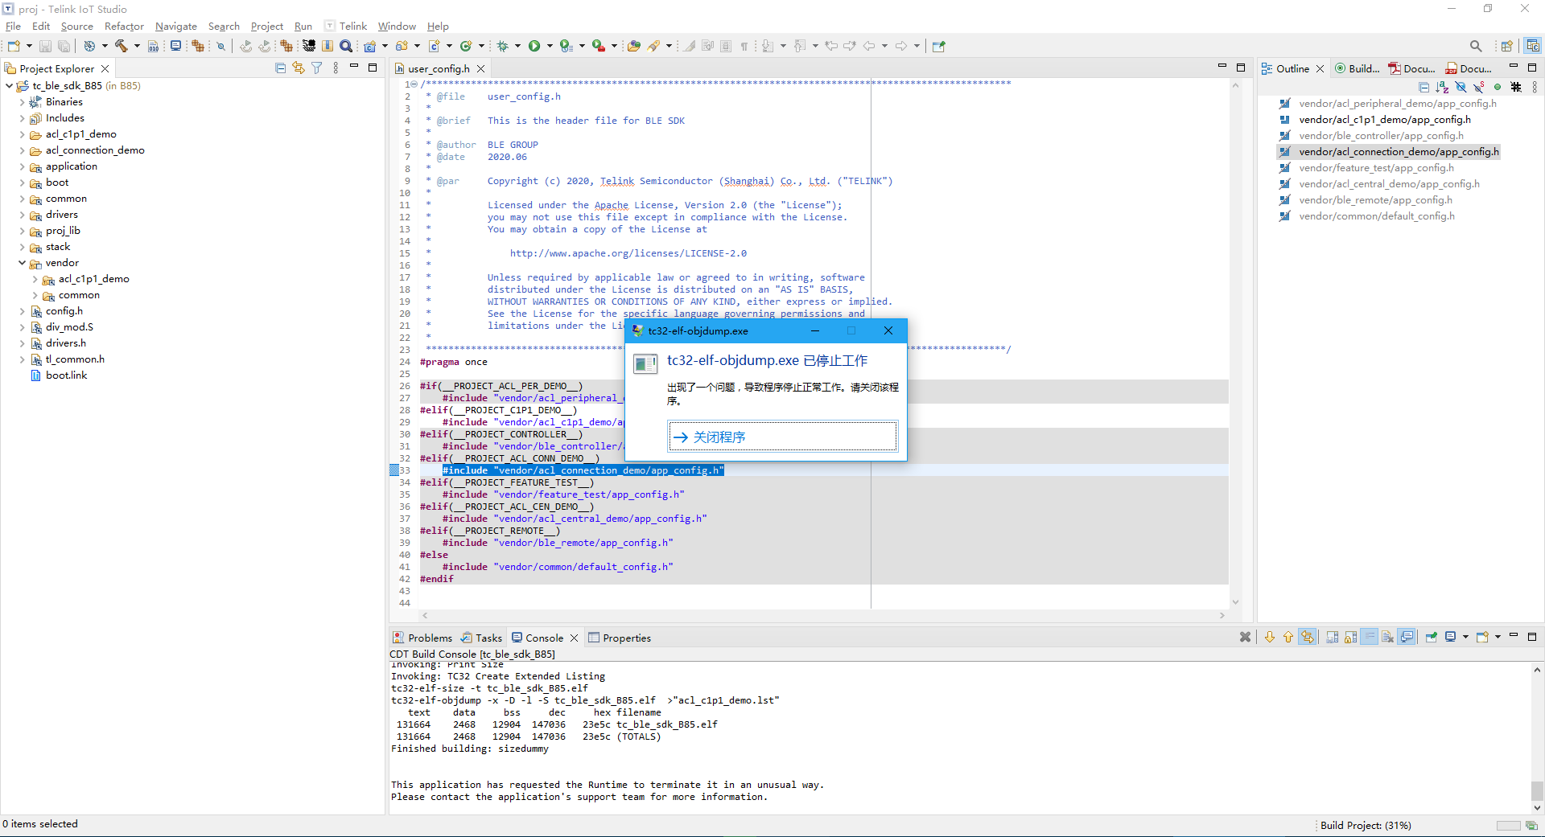Click the green Run icon
This screenshot has height=837, width=1545.
coord(534,46)
